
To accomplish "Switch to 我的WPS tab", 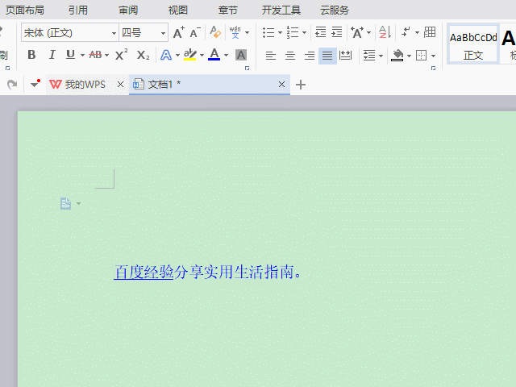I will tap(85, 85).
